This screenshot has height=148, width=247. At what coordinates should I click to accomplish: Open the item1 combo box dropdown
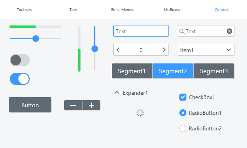206,50
